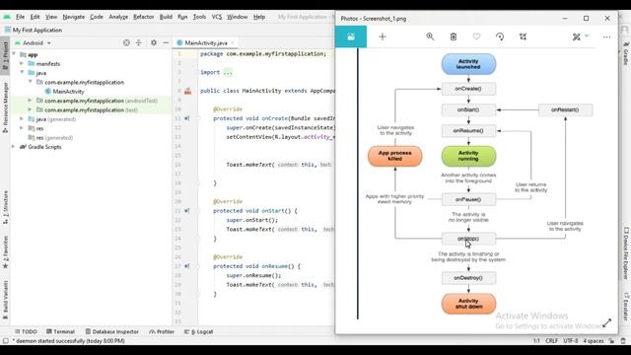631x355 pixels.
Task: Open the Tools menu
Action: (x=199, y=17)
